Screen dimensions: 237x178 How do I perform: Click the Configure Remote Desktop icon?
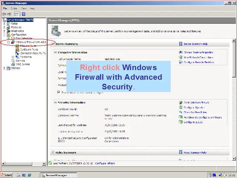(181, 62)
